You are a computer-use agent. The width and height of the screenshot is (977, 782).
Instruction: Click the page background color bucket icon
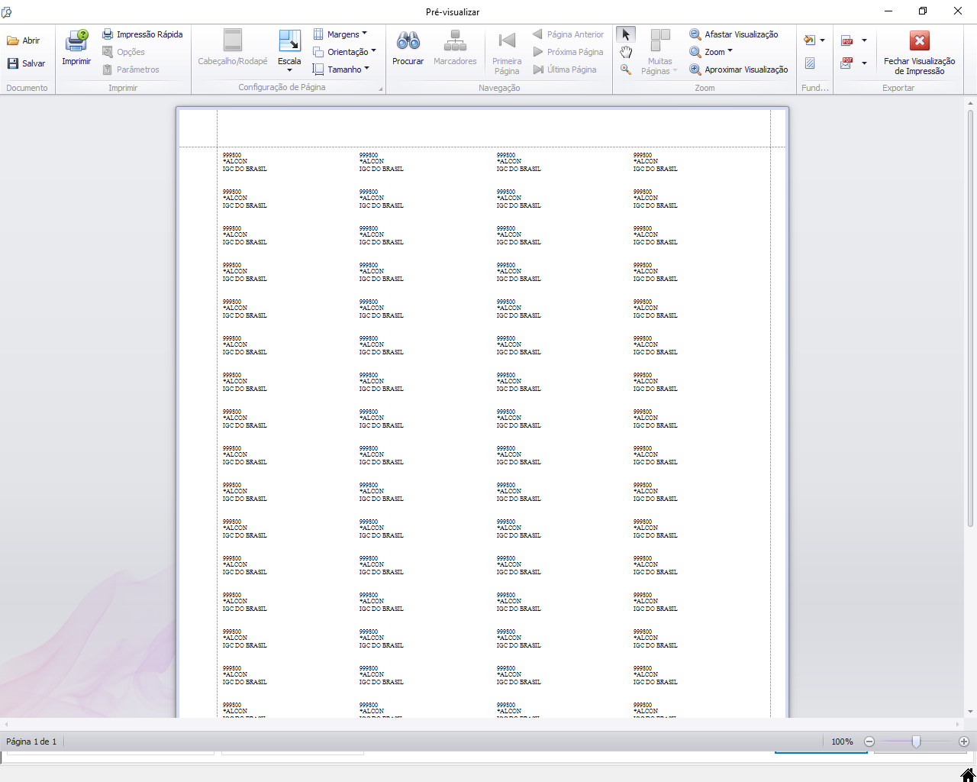(x=810, y=40)
